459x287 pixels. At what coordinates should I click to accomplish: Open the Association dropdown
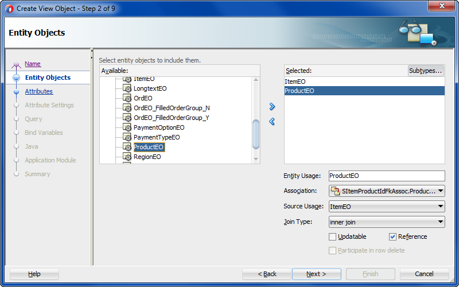[387, 191]
